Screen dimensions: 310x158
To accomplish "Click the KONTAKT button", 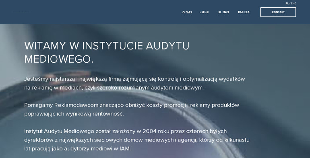I will coord(278,12).
